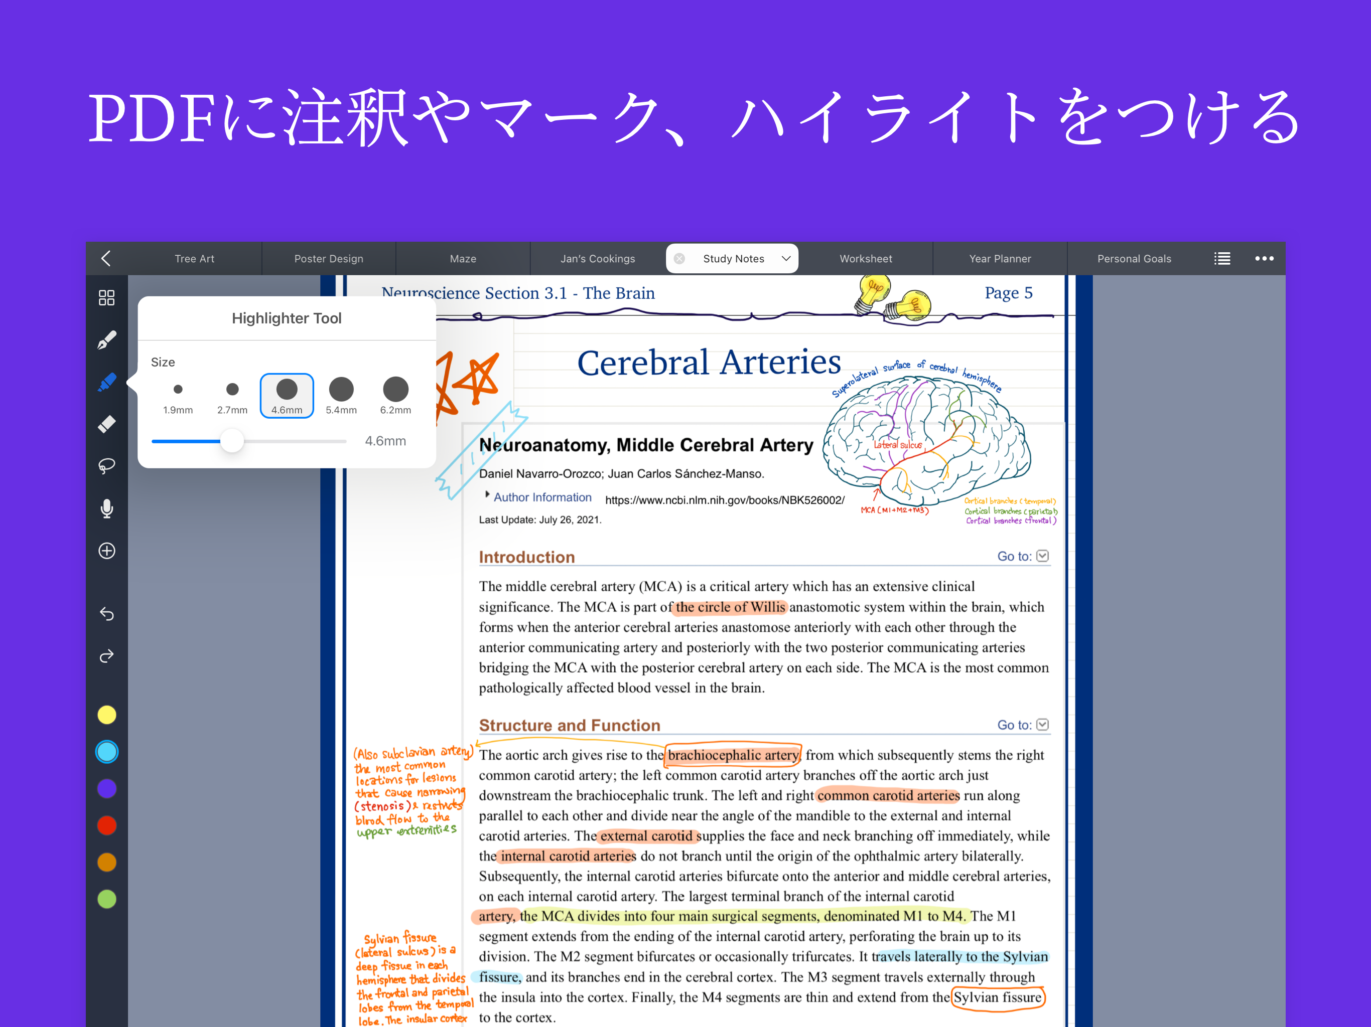Viewport: 1371px width, 1027px height.
Task: Select the Pen tool
Action: 106,339
